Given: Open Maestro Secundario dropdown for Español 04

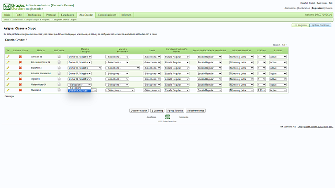Looking at the screenshot, I should [x=122, y=68].
